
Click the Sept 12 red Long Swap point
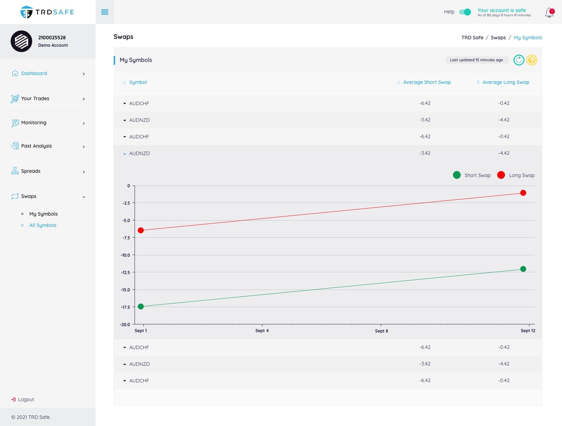click(523, 193)
